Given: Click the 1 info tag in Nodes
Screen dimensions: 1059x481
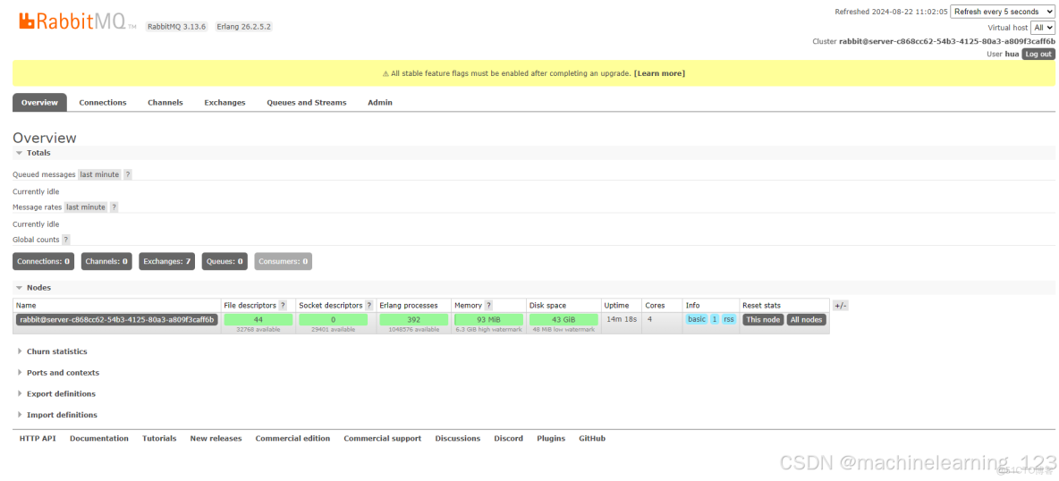Looking at the screenshot, I should click(x=715, y=319).
